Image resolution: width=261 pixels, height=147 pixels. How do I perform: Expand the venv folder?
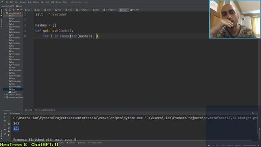click(7, 16)
